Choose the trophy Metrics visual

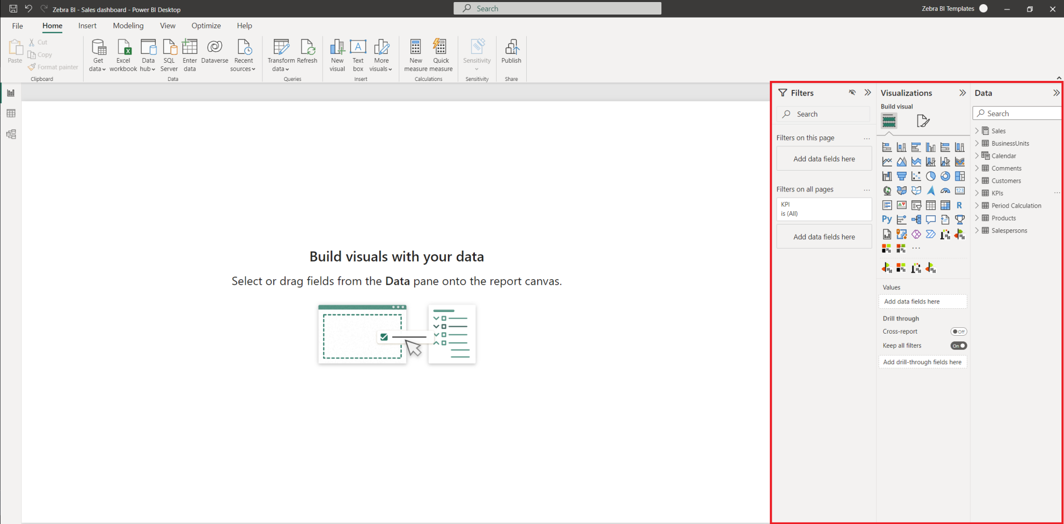[960, 219]
